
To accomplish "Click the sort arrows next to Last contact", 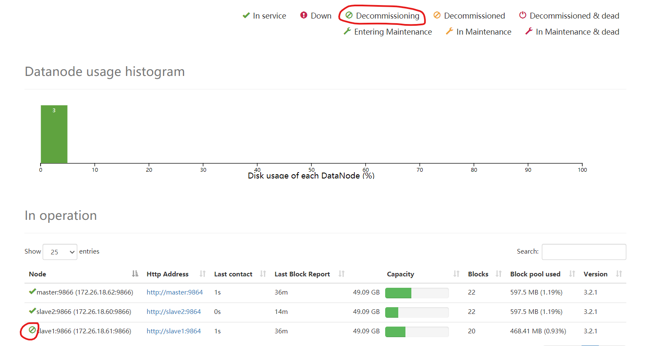I will coord(263,274).
